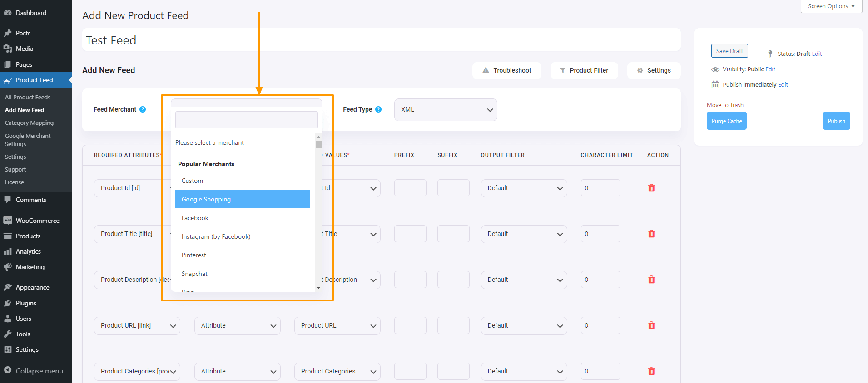Screen dimensions: 868x383
Task: Open Product Description row output filter dropdown
Action: coord(524,280)
